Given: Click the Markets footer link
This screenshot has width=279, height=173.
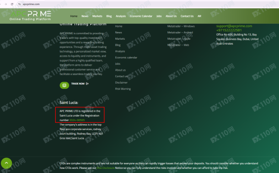Looking at the screenshot, I should coord(120,39).
